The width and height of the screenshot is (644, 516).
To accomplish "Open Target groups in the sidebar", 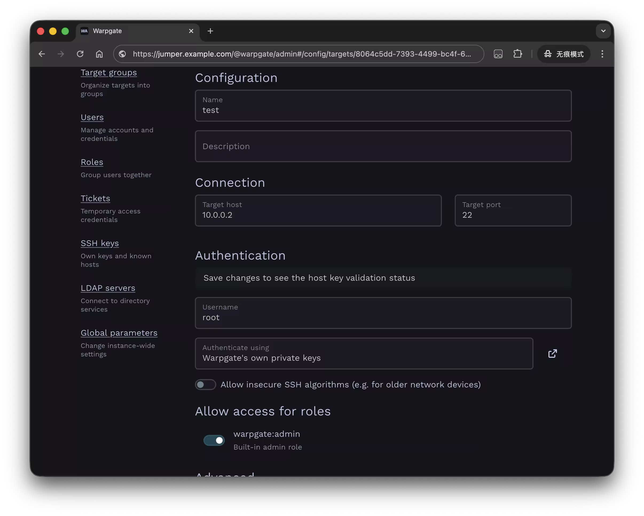I will click(109, 73).
